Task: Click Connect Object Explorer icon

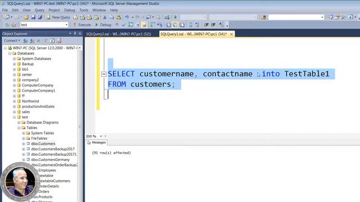Action: (25, 41)
